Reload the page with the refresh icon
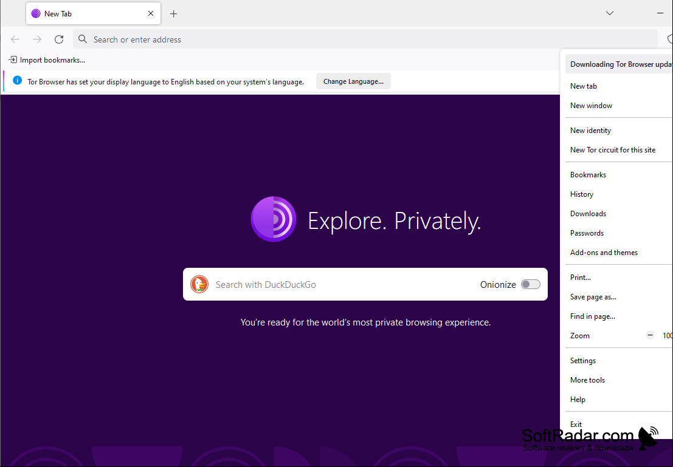The height and width of the screenshot is (467, 673). pos(59,39)
